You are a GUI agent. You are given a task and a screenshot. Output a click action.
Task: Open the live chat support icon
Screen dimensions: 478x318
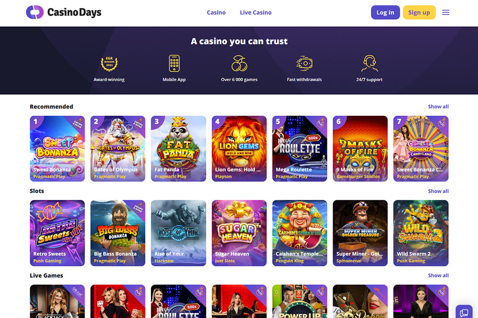[464, 312]
